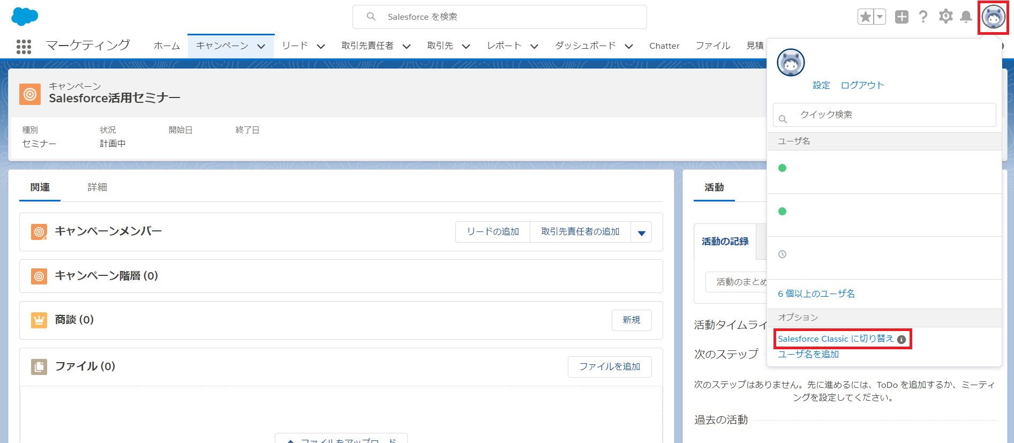The image size is (1014, 443).
Task: Click the リードの追加 button
Action: pyautogui.click(x=493, y=232)
